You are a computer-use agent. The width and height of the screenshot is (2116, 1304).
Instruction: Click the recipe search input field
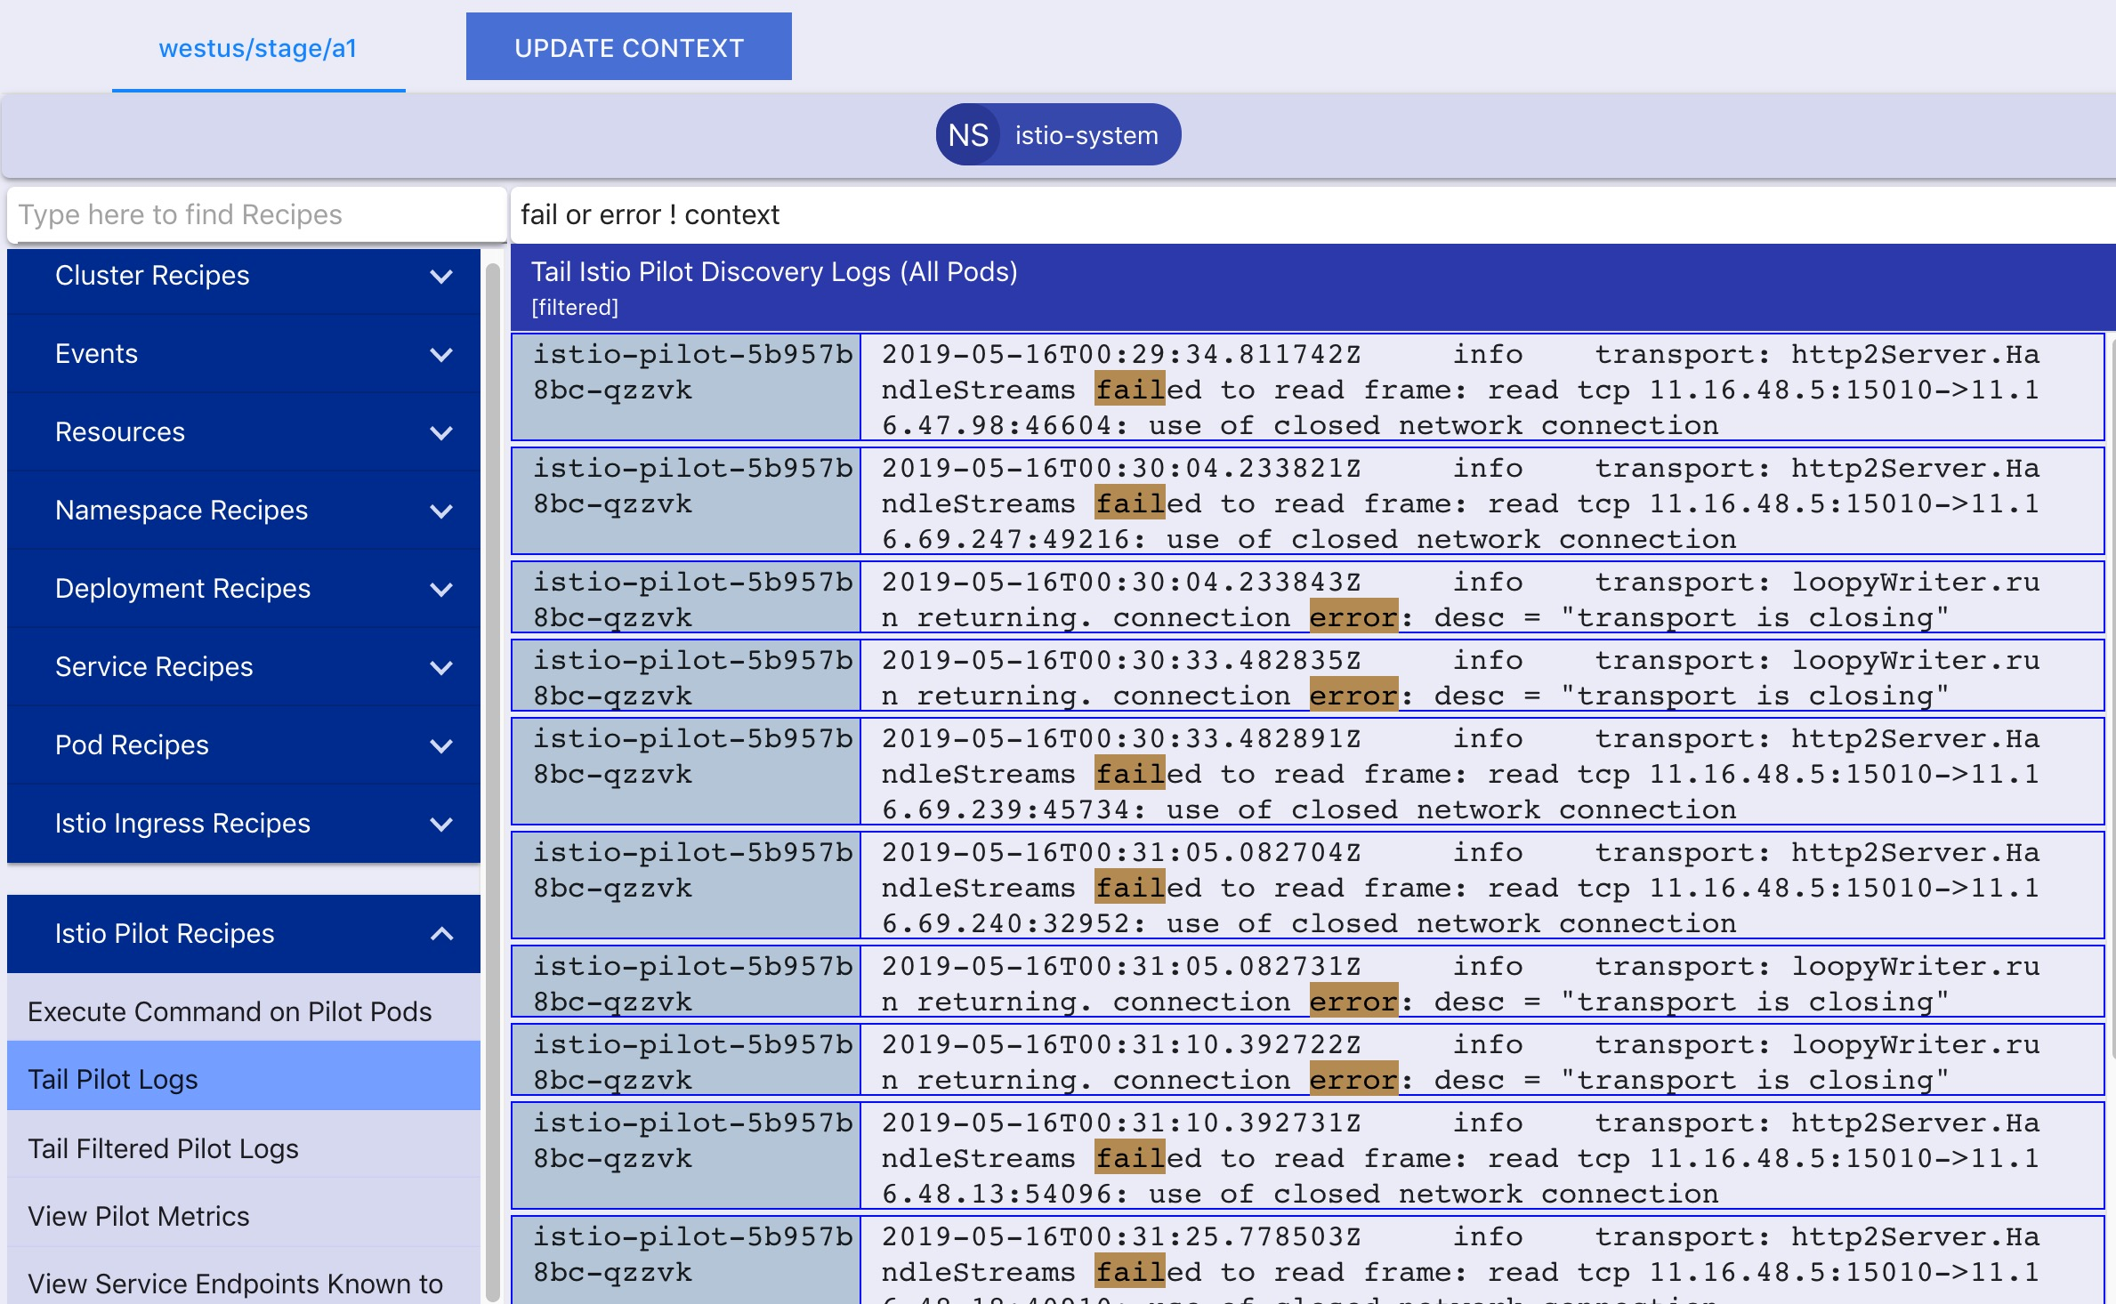tap(256, 214)
